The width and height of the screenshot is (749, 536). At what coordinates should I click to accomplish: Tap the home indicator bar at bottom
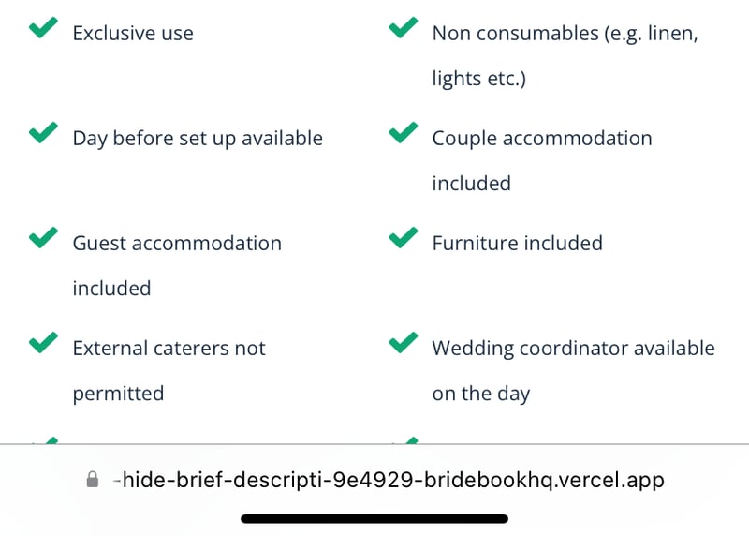(374, 518)
